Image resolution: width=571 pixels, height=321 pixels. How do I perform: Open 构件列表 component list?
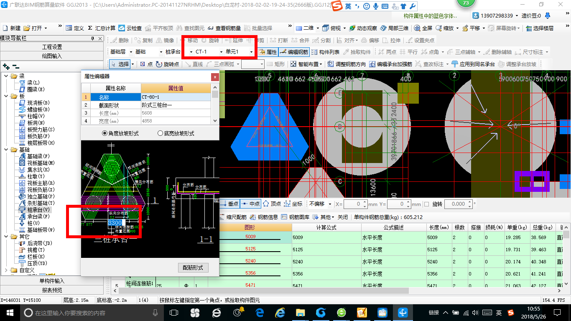tap(325, 52)
